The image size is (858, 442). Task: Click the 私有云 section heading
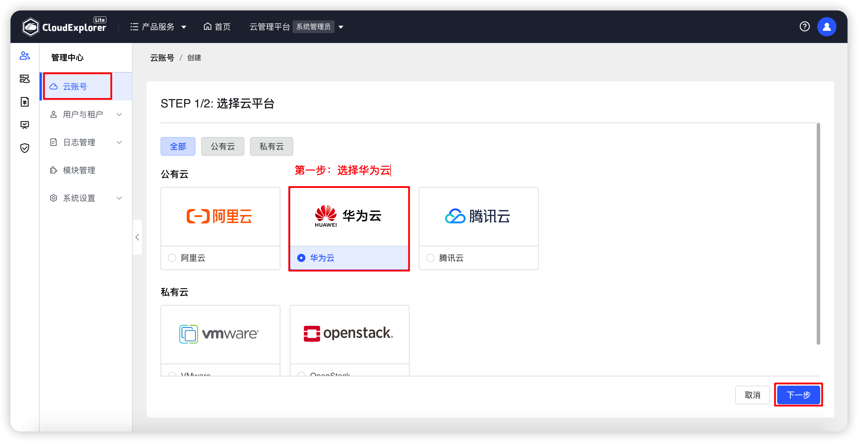click(175, 292)
